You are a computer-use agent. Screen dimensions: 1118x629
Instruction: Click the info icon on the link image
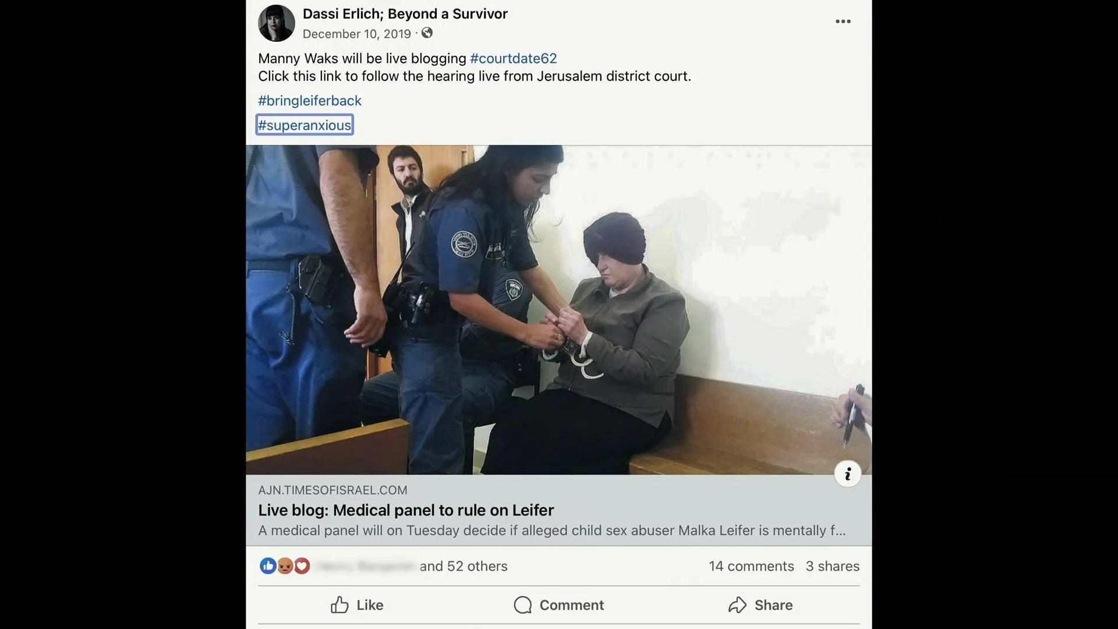(x=847, y=474)
